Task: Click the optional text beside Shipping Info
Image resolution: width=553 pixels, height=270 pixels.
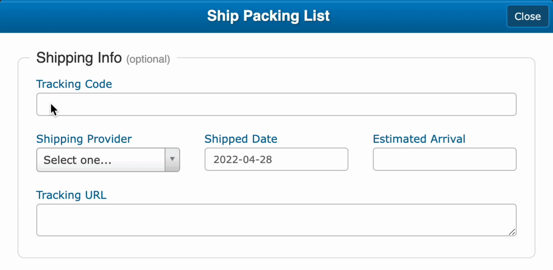Action: [148, 59]
